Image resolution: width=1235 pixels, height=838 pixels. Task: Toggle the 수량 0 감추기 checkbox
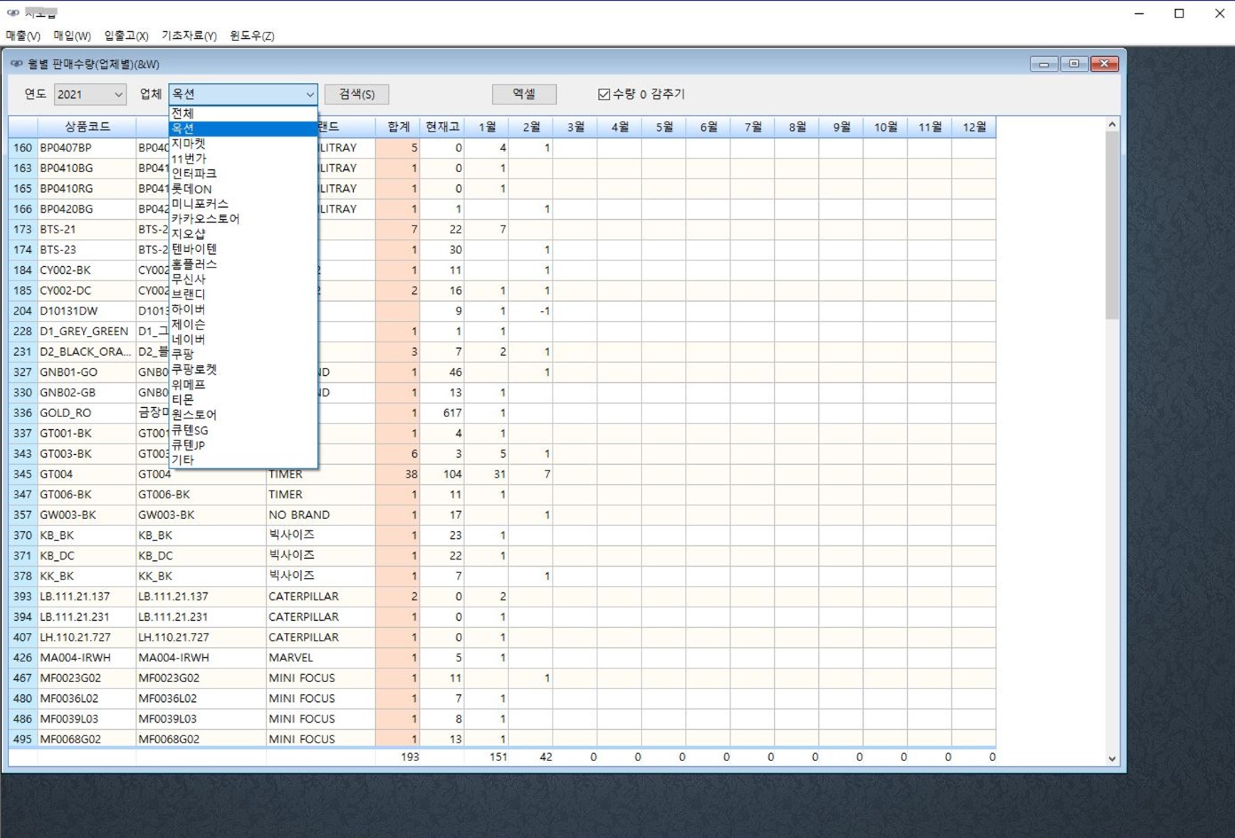[605, 94]
